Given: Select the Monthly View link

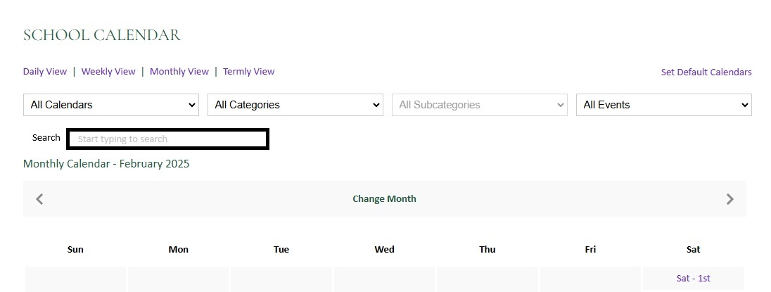Looking at the screenshot, I should click(179, 71).
